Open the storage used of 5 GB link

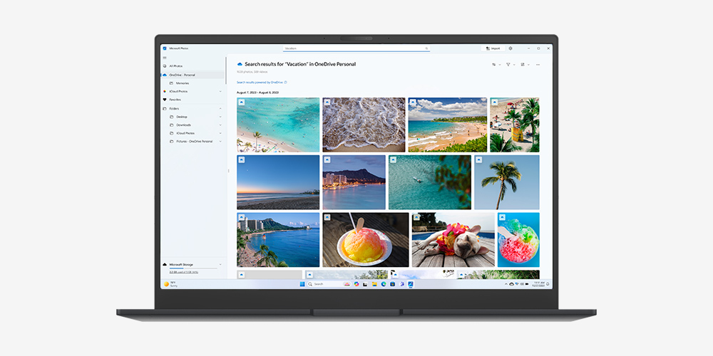coord(184,272)
